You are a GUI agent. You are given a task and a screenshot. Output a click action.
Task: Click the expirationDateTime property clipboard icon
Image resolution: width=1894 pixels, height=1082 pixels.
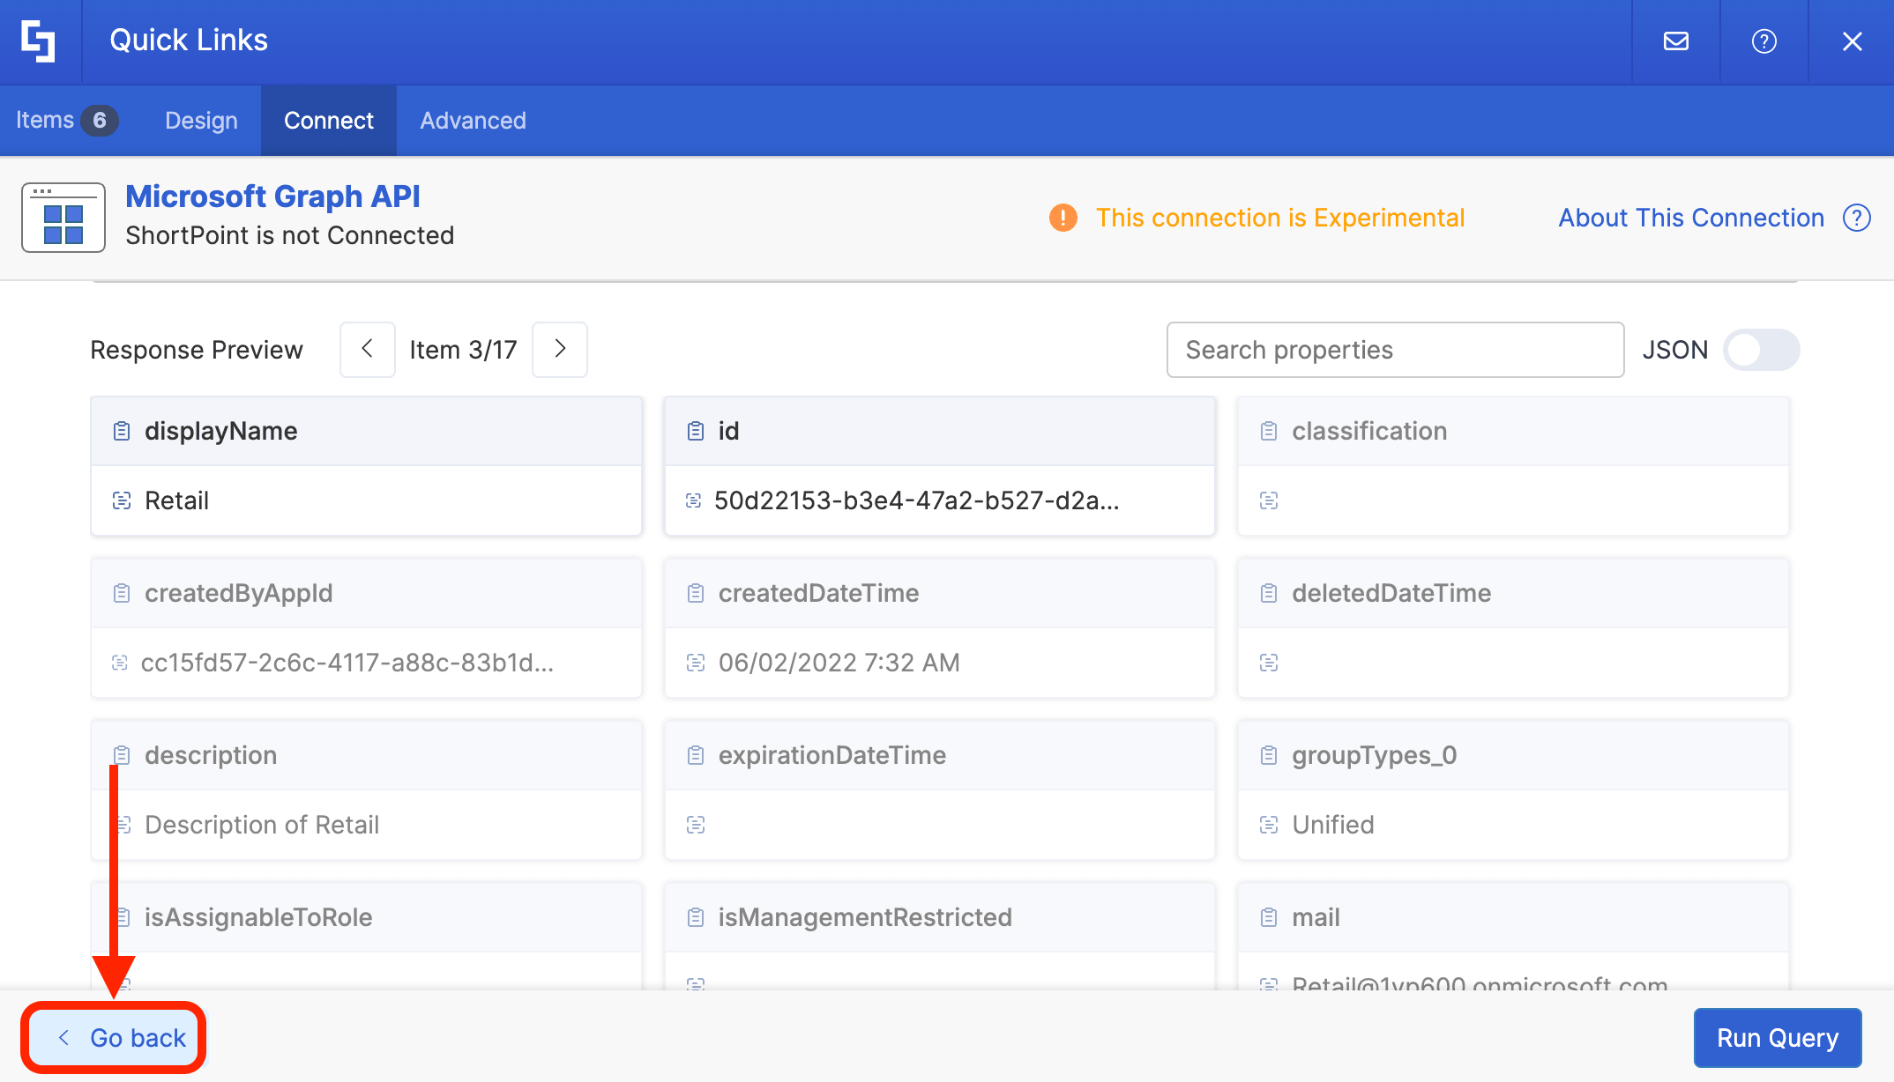(x=696, y=755)
